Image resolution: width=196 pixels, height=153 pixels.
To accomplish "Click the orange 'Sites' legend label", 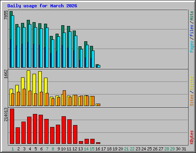I will coord(192,100).
